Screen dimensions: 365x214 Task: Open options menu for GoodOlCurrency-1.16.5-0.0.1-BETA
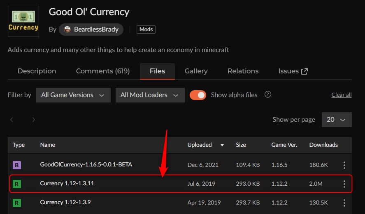tap(344, 165)
